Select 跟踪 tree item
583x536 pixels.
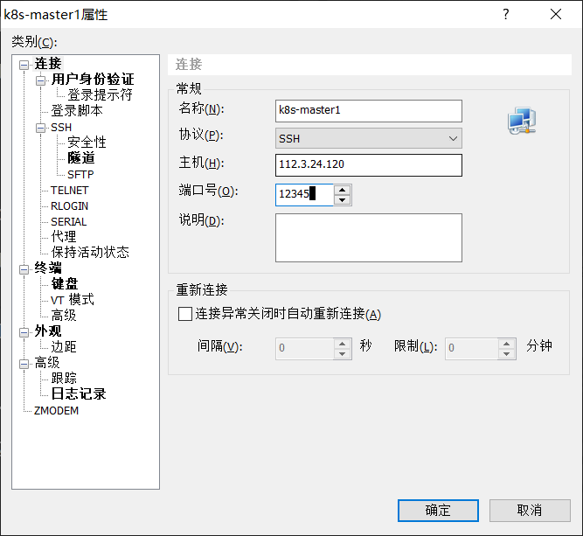64,379
